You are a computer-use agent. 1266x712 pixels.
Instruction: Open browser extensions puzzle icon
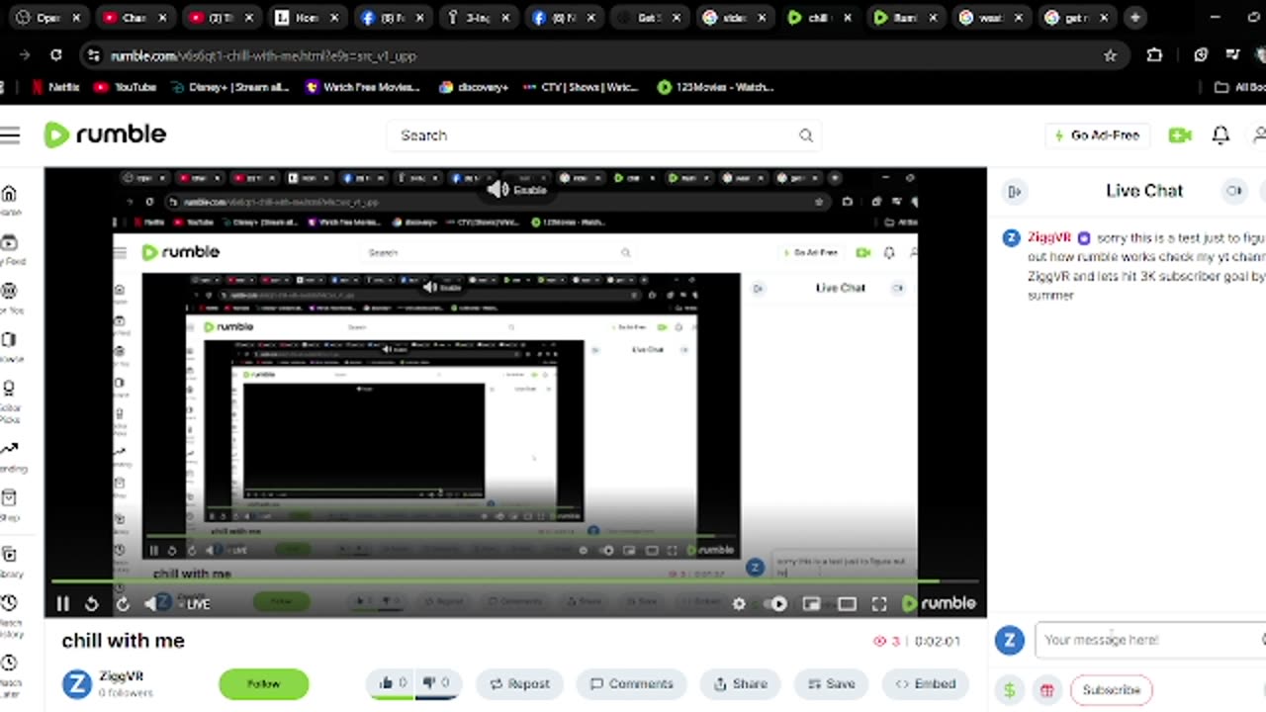1154,56
